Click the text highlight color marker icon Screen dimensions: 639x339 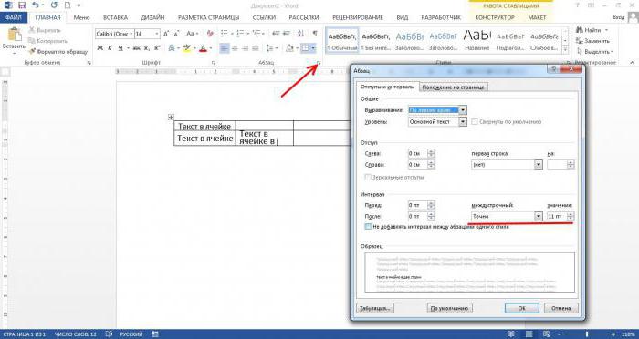(186, 48)
